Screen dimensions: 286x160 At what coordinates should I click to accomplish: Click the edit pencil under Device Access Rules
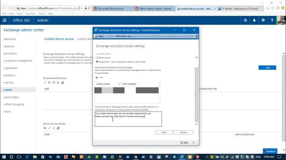[49, 128]
